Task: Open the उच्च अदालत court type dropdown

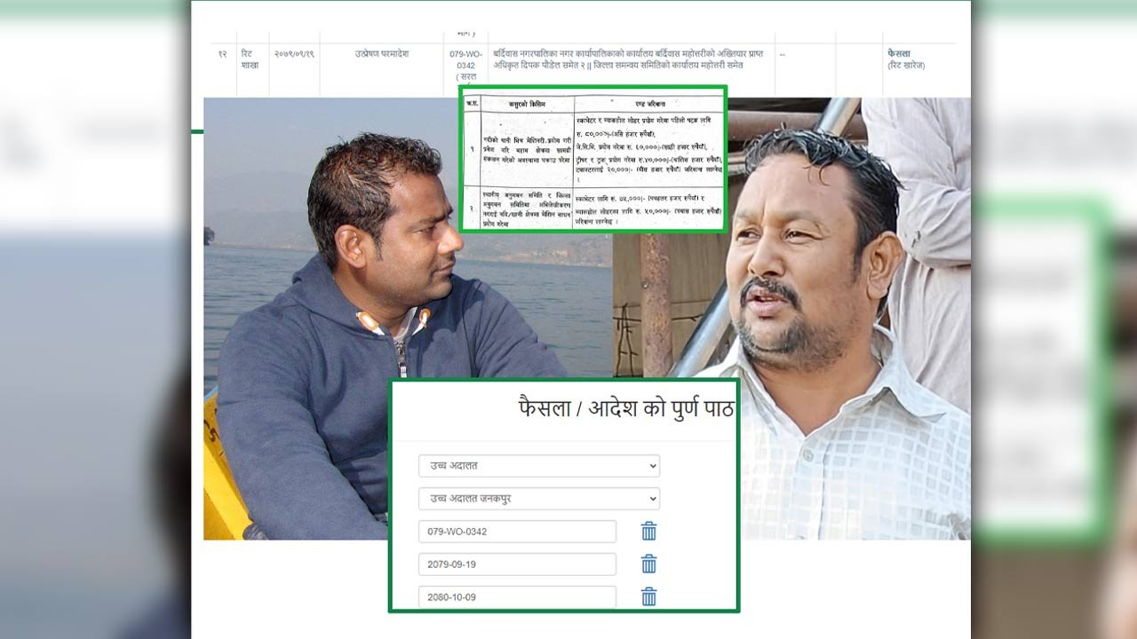Action: pyautogui.click(x=538, y=466)
